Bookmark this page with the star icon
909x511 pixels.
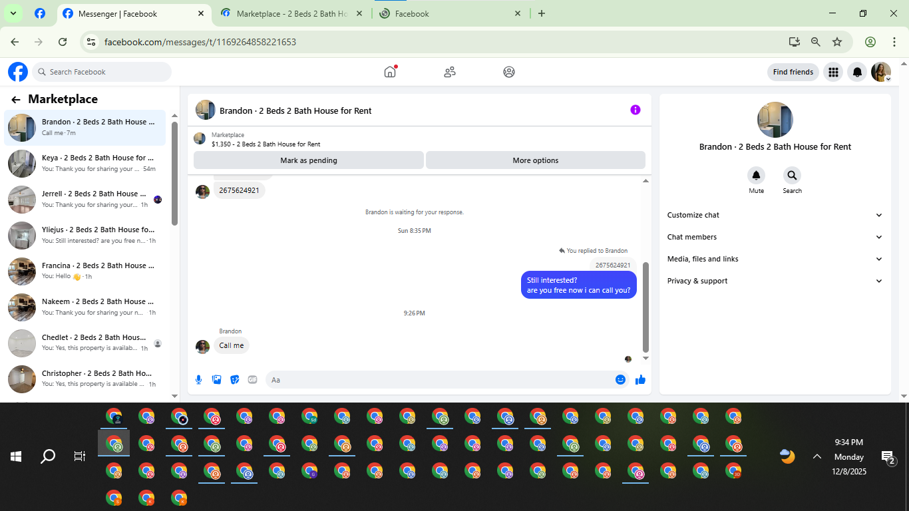(837, 42)
